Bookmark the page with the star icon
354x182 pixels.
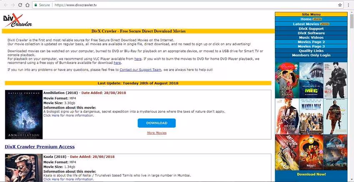pos(340,5)
